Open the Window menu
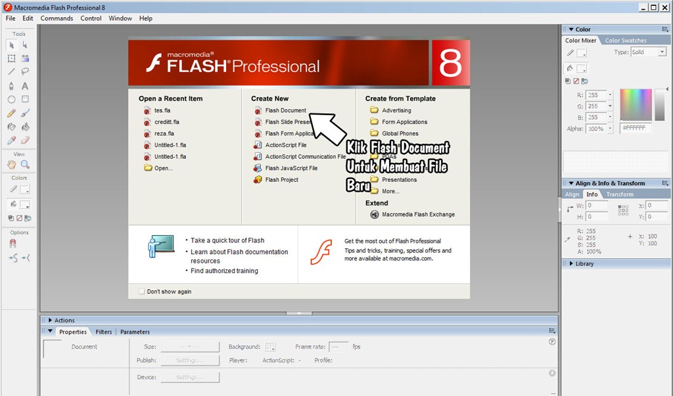Viewport: 673px width, 396px height. click(120, 18)
